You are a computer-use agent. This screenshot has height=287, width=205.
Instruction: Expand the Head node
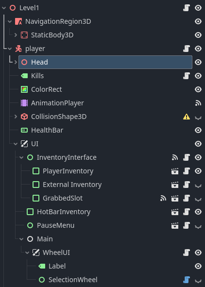[16, 62]
